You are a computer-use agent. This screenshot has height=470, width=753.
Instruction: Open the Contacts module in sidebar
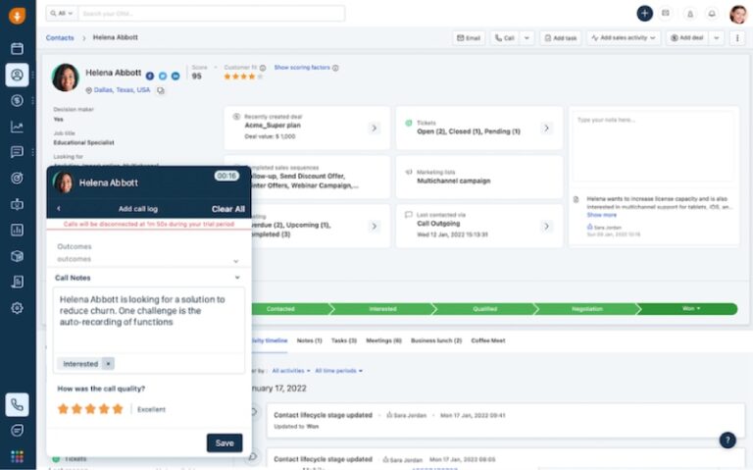[17, 75]
